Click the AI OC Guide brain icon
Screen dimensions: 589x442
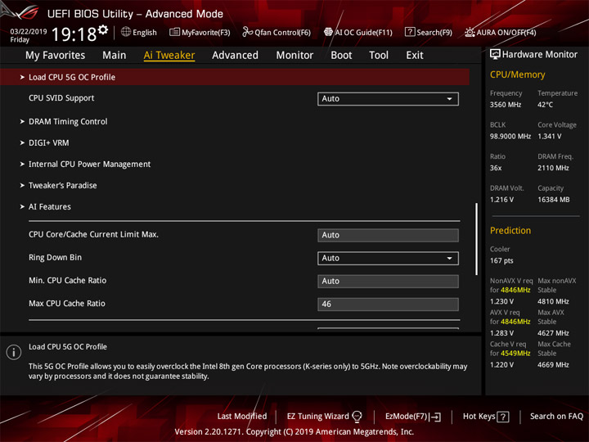coord(328,32)
